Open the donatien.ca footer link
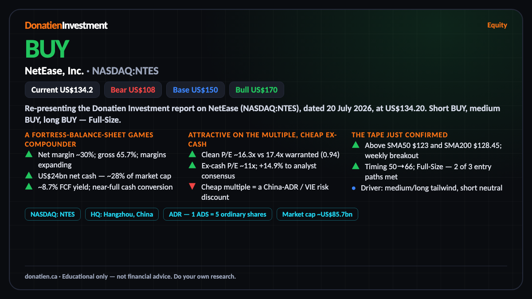The image size is (532, 299). click(x=41, y=276)
